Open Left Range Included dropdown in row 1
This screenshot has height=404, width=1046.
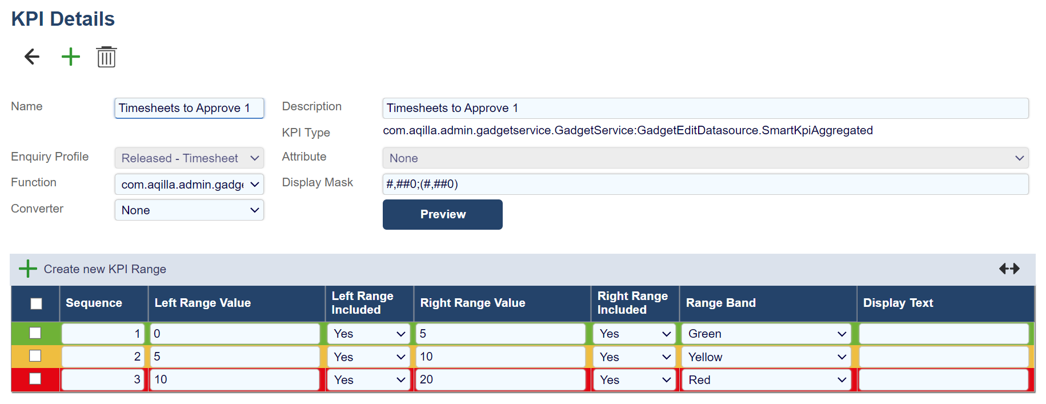tap(369, 334)
